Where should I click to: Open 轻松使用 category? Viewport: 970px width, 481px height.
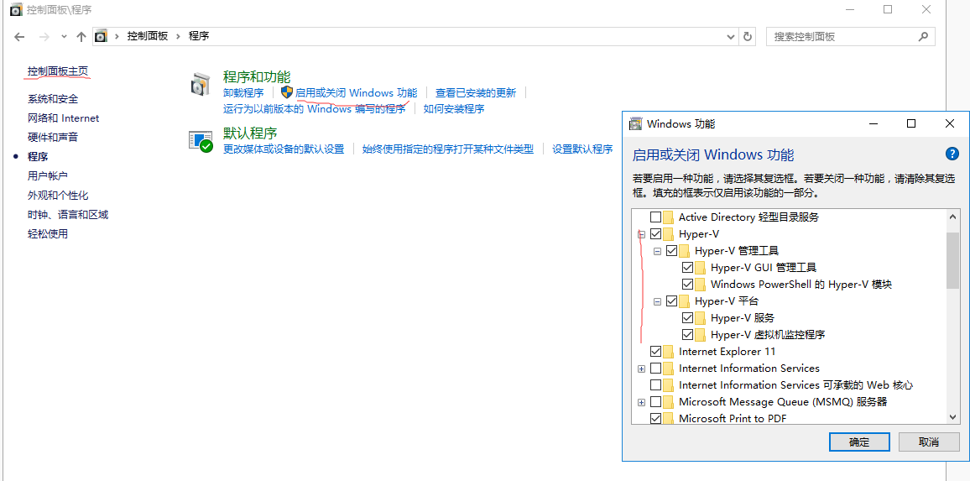click(x=48, y=234)
